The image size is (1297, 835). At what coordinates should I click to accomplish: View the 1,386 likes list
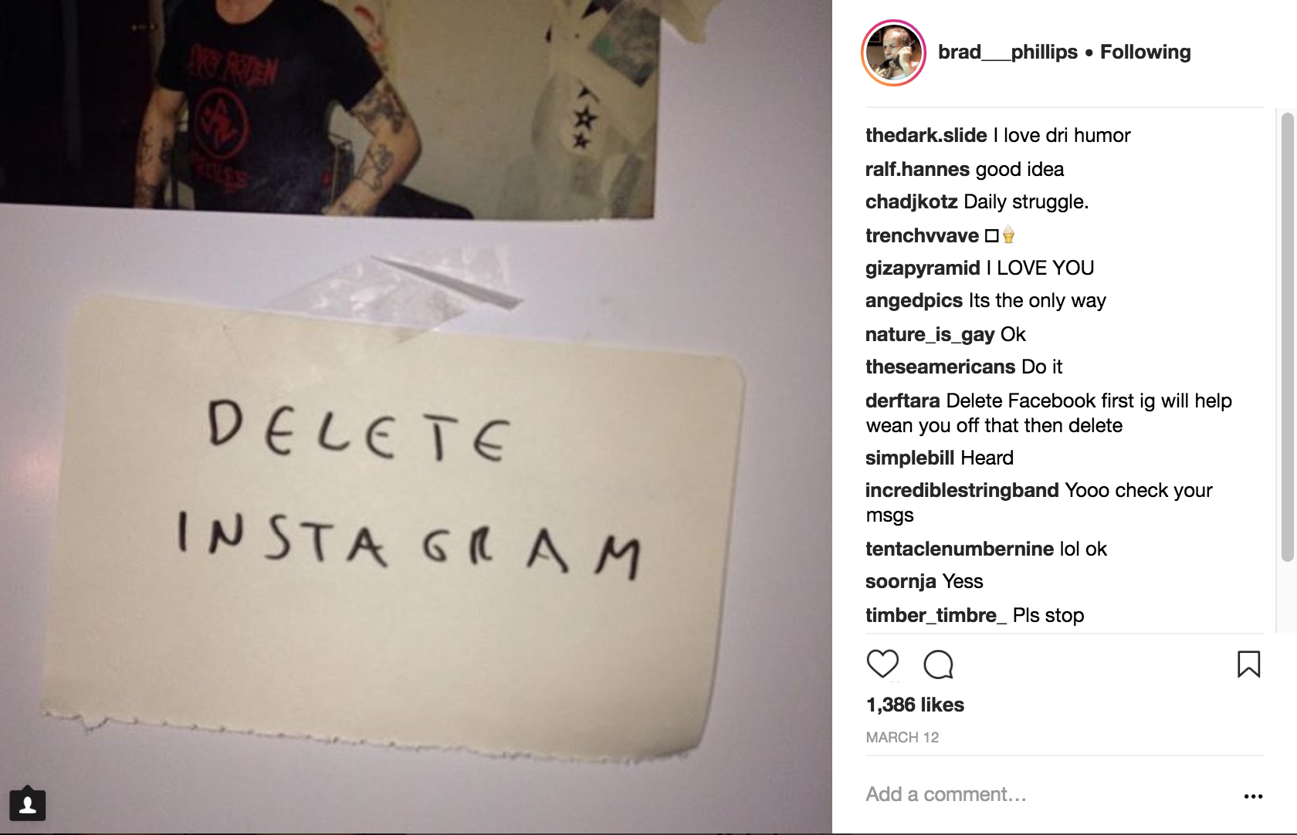[915, 705]
